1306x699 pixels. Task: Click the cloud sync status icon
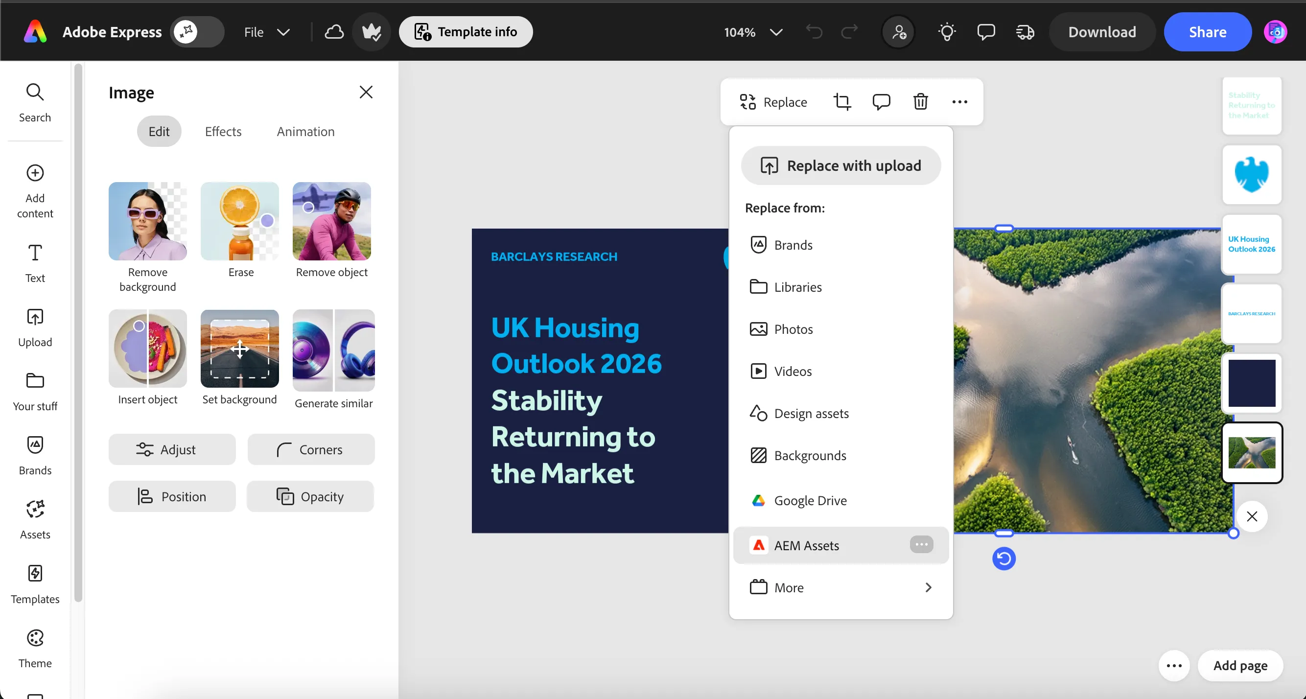click(334, 32)
